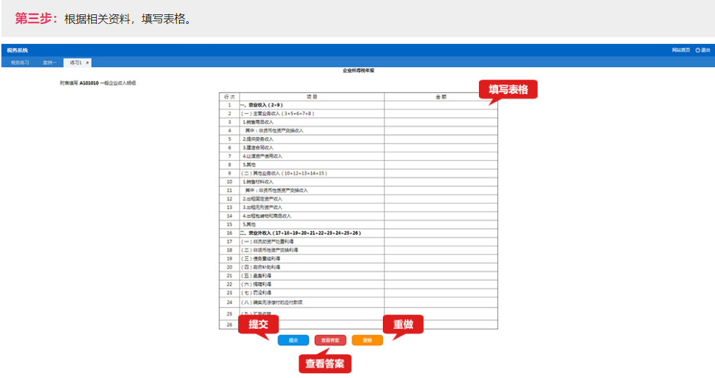Click the orange 重做 button
The image size is (715, 378).
367,340
